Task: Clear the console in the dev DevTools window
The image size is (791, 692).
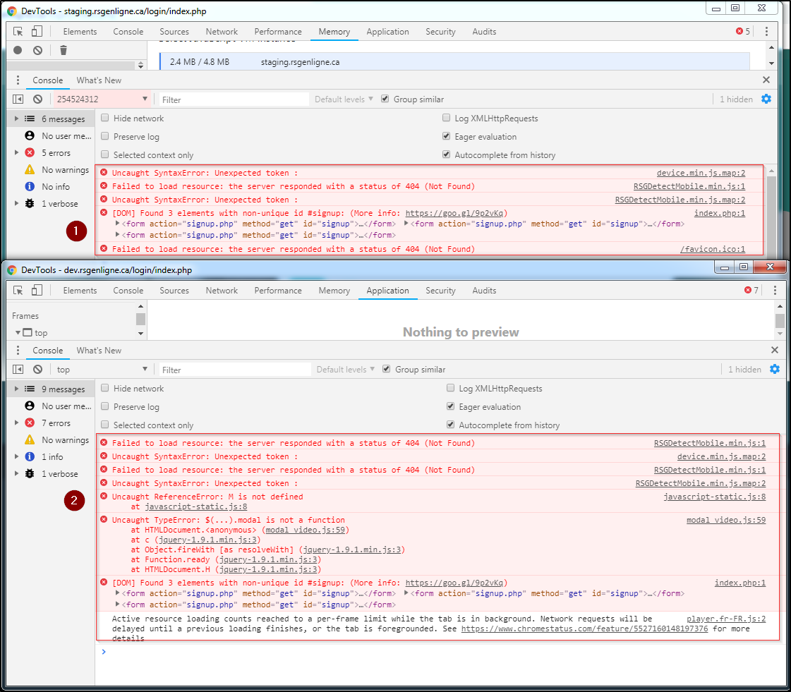Action: (x=37, y=370)
